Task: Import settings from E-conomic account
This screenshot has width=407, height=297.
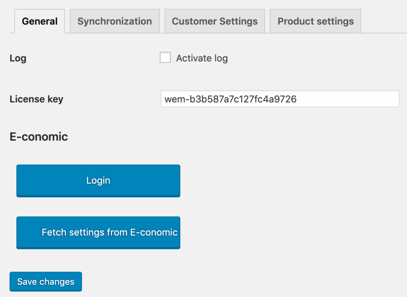Action: click(98, 233)
